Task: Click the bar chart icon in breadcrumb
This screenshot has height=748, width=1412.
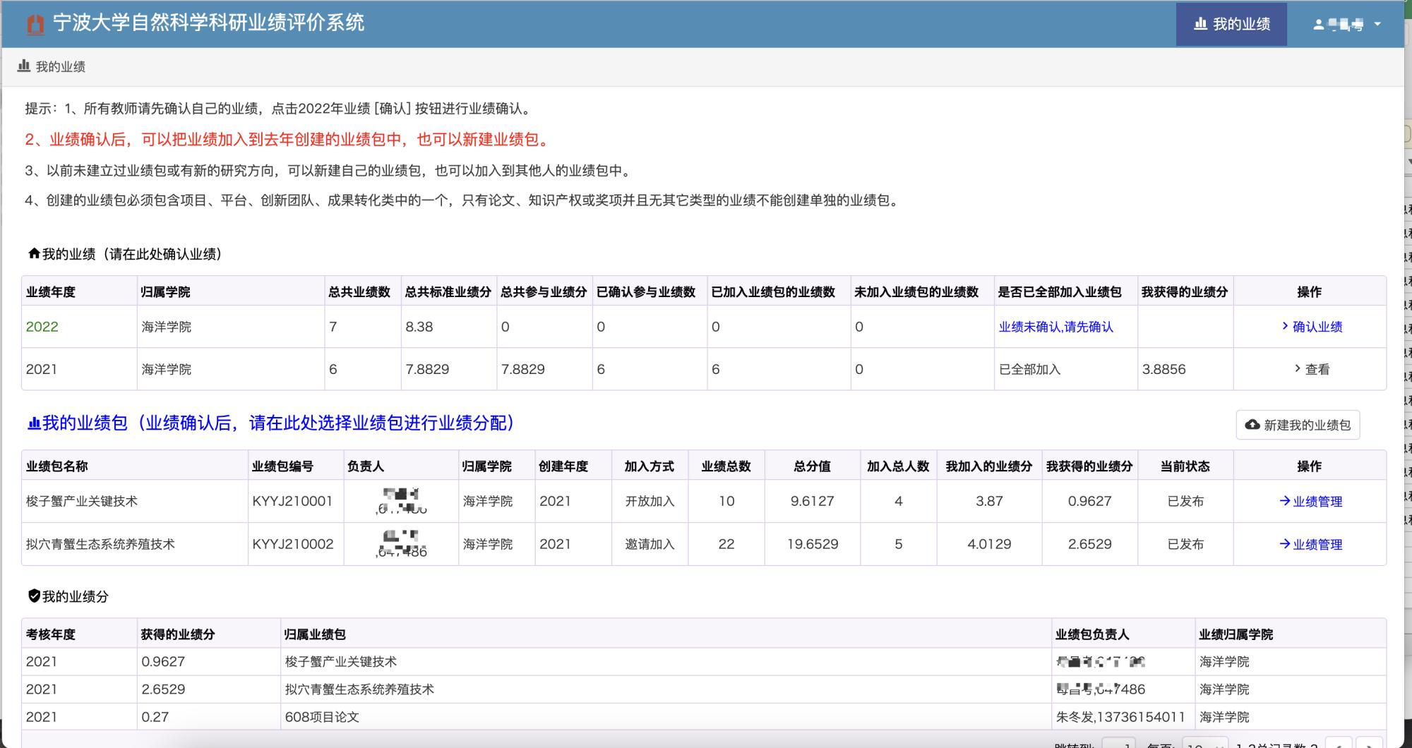Action: point(24,66)
